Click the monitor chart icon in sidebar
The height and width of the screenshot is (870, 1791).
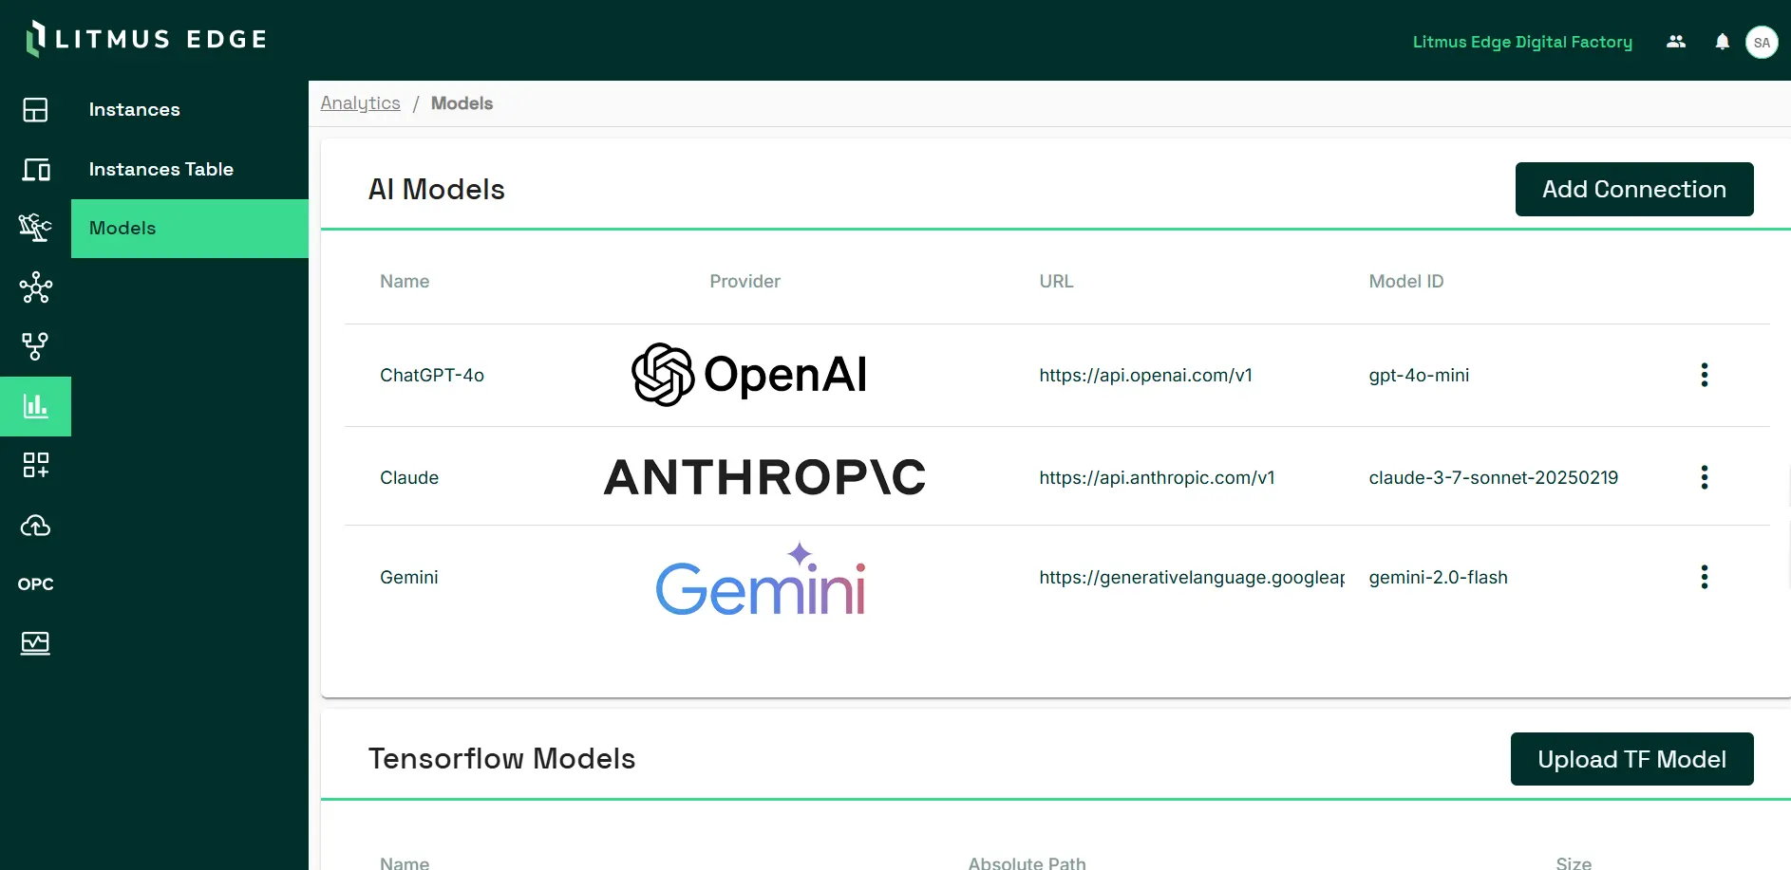[35, 643]
